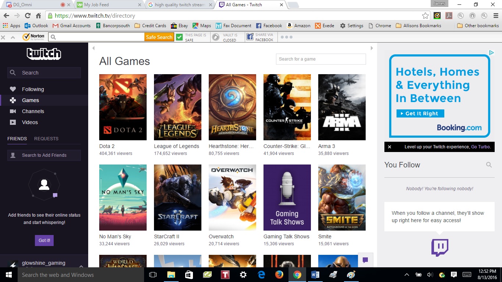Open StarCraft II game thumbnail
The height and width of the screenshot is (282, 502).
178,198
